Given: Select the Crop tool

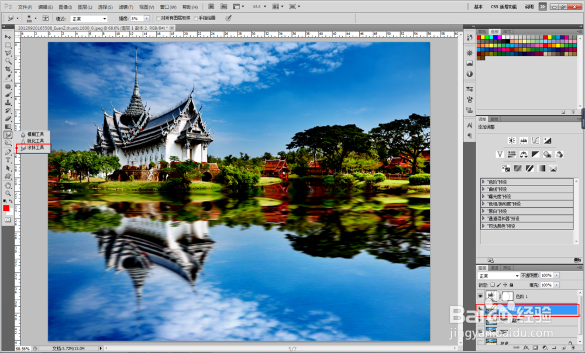Looking at the screenshot, I should tap(8, 70).
